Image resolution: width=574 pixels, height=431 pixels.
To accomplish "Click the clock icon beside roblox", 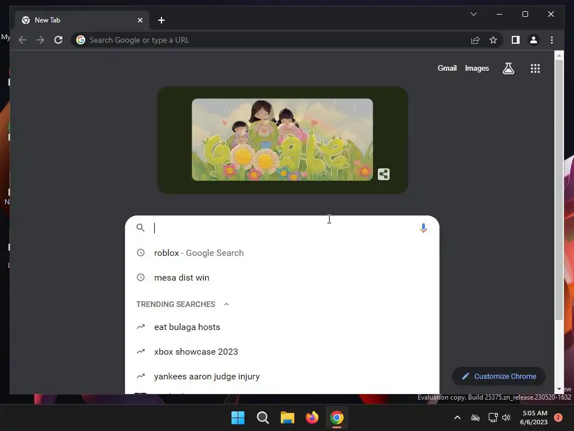I will point(141,253).
